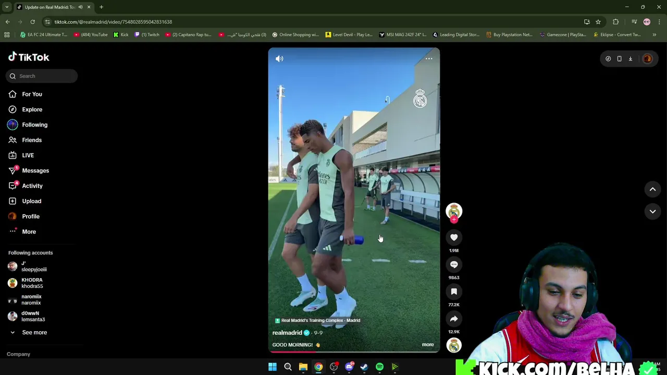This screenshot has width=667, height=375.
Task: Open sleepyjoeiii's followed account
Action: pyautogui.click(x=34, y=267)
